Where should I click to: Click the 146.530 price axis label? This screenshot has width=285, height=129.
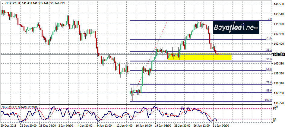[278, 4]
